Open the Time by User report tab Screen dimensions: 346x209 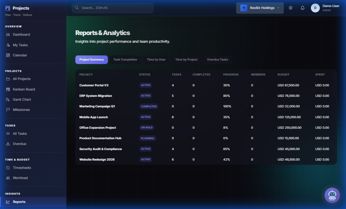(x=156, y=59)
